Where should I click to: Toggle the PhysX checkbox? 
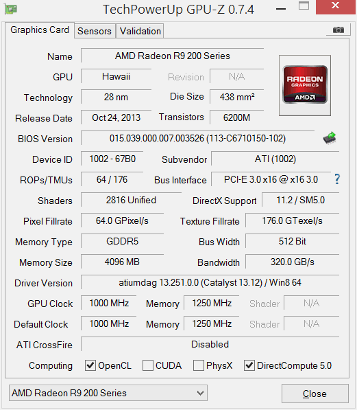198,365
